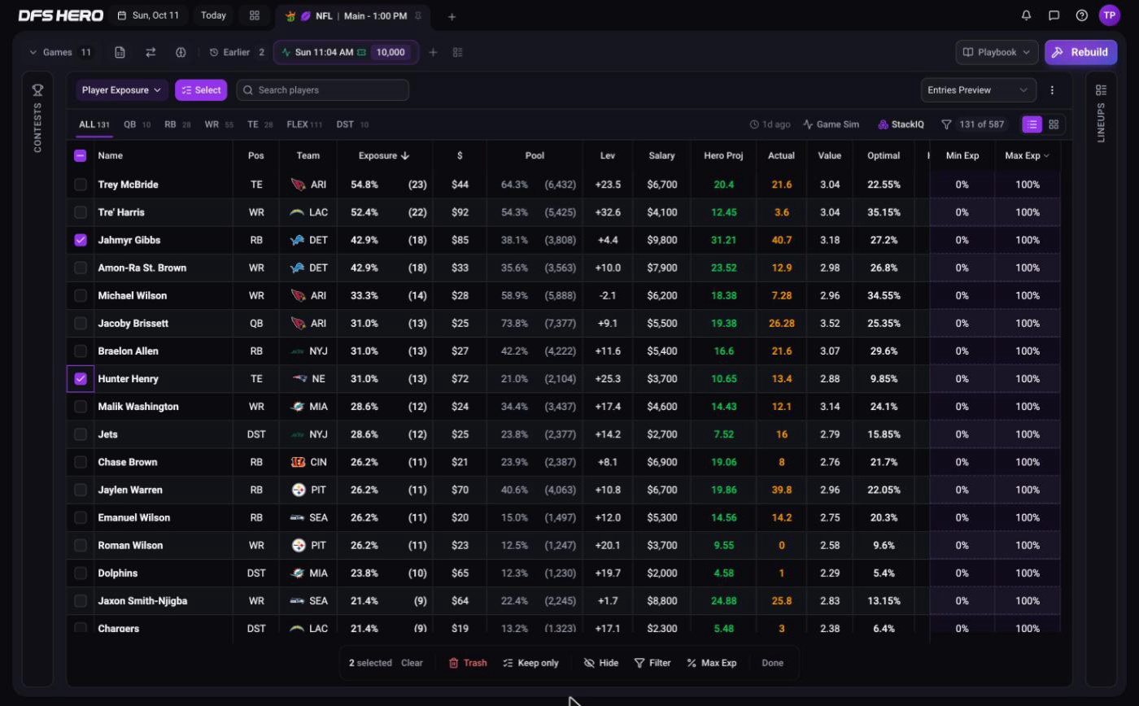The height and width of the screenshot is (706, 1139).
Task: Open the Lineups side panel
Action: click(x=1101, y=112)
